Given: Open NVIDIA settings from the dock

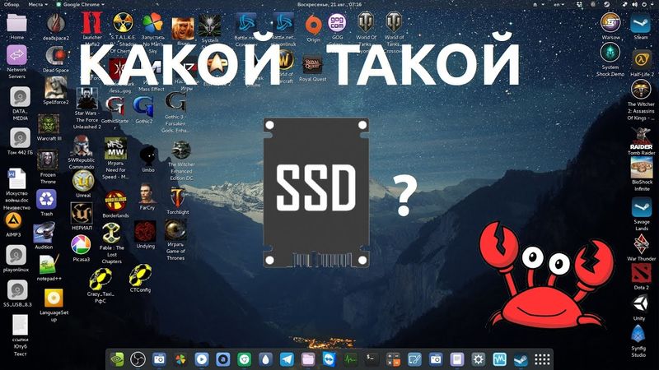Looking at the screenshot, I should pos(116,359).
